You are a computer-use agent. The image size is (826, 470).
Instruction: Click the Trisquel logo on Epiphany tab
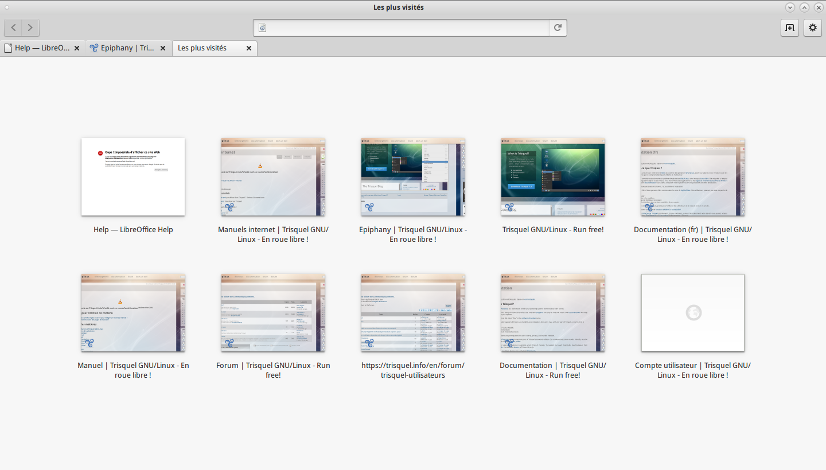pos(94,48)
